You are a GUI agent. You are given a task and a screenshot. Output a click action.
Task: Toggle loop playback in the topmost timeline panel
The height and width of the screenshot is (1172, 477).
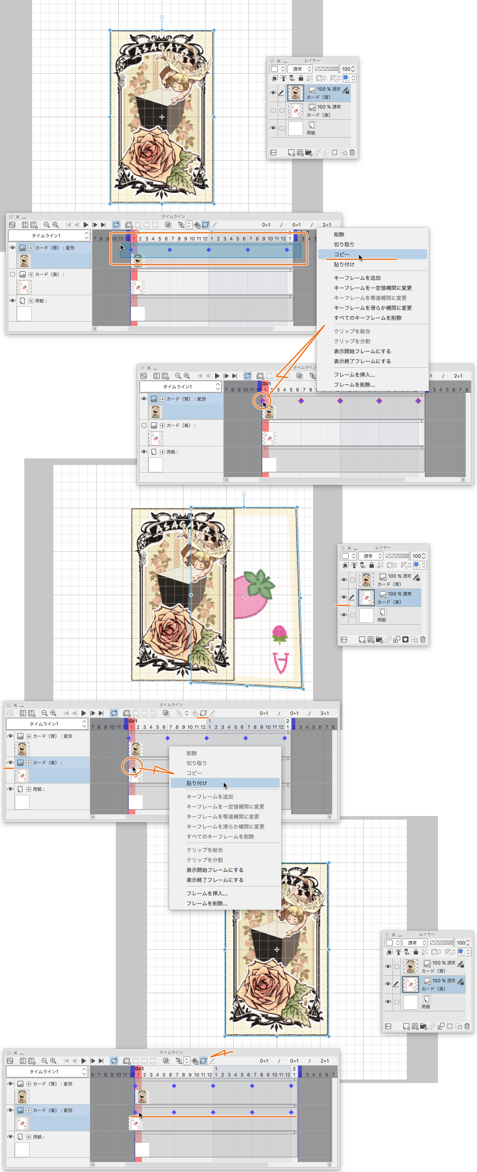116,225
